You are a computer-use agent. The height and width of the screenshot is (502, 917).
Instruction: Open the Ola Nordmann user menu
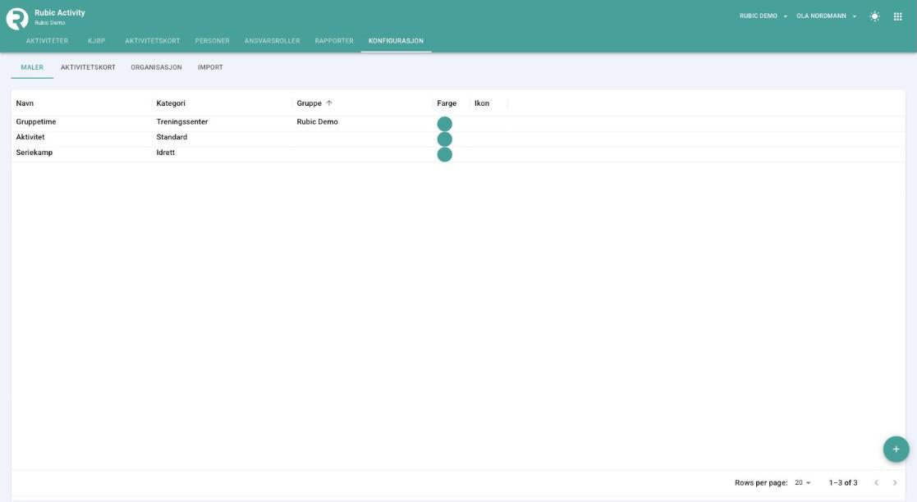tap(827, 16)
